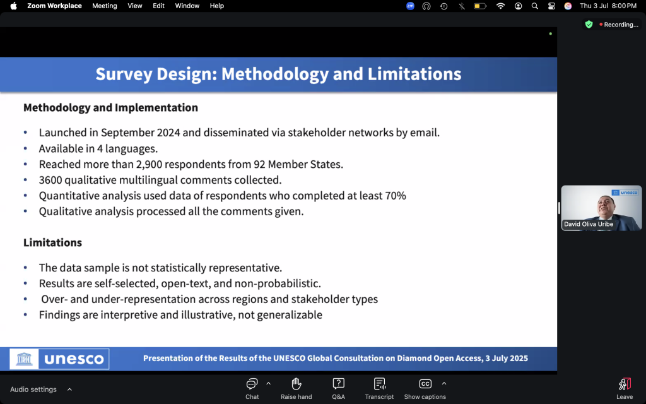
Task: Click the slide footer presentation caption
Action: pyautogui.click(x=336, y=359)
